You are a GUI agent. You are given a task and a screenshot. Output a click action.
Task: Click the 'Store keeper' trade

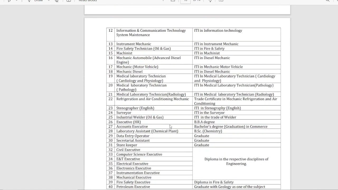(127, 145)
